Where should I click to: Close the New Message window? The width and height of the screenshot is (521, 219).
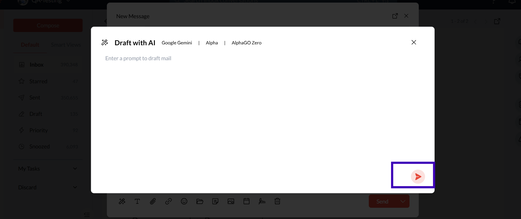pyautogui.click(x=406, y=16)
